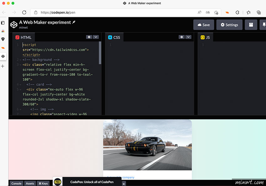The height and width of the screenshot is (186, 266).
Task: Reload the CodePen page
Action: pos(24,13)
